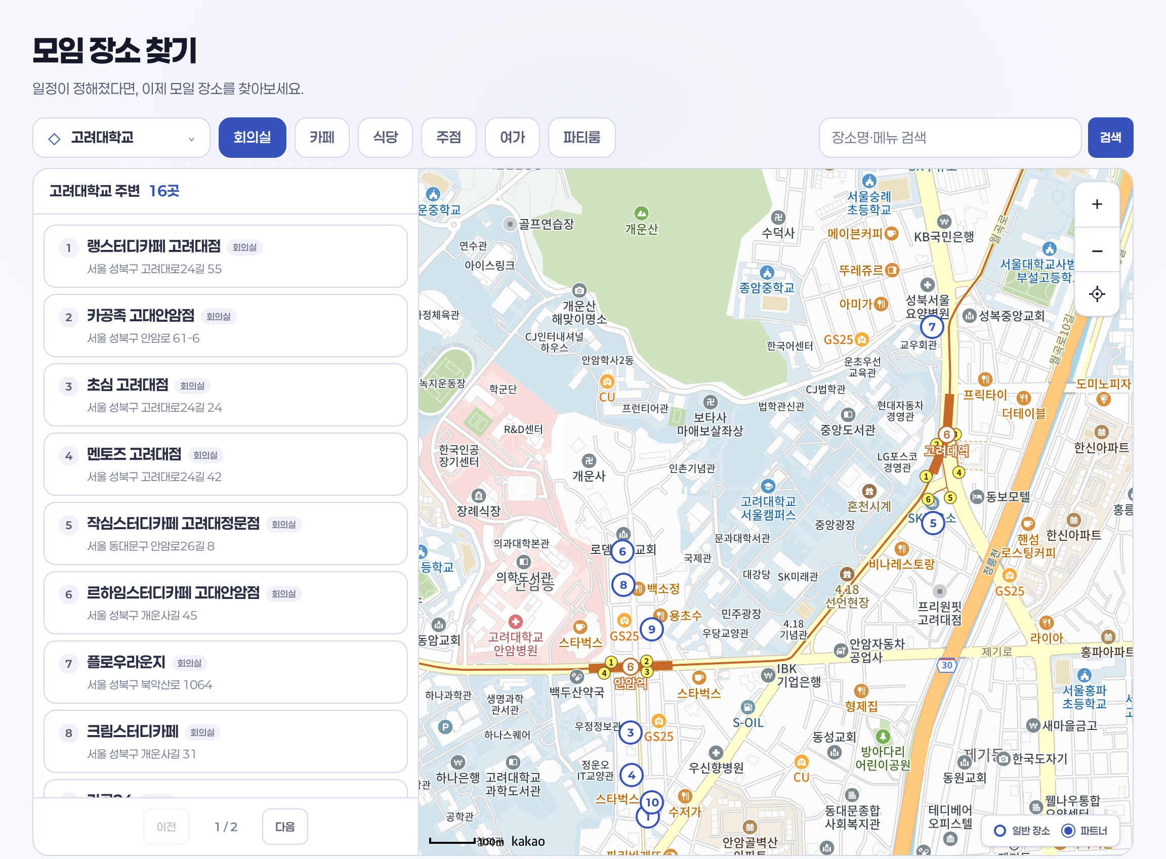Select the 작심스터디카페 고려대정문점 list item
This screenshot has width=1166, height=859.
point(226,534)
